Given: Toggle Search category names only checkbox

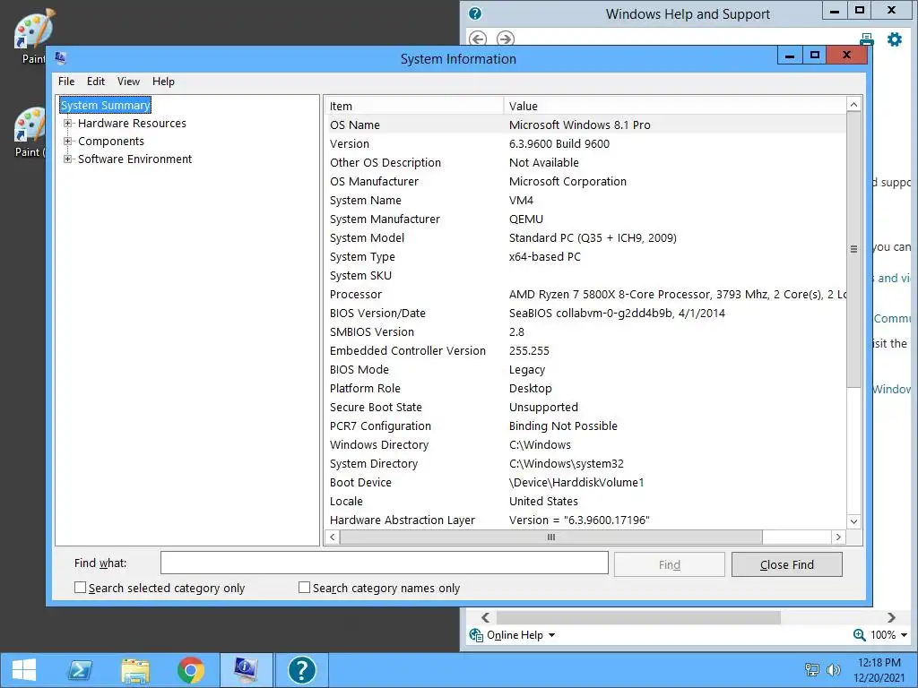Looking at the screenshot, I should 305,588.
